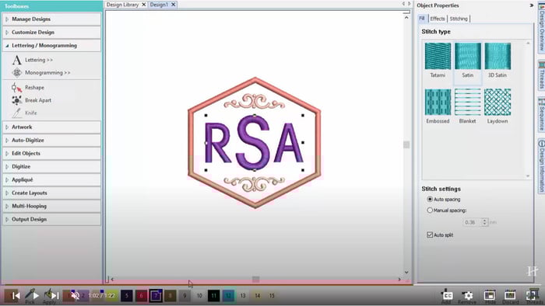
Task: Close the Design Library tab
Action: point(143,5)
